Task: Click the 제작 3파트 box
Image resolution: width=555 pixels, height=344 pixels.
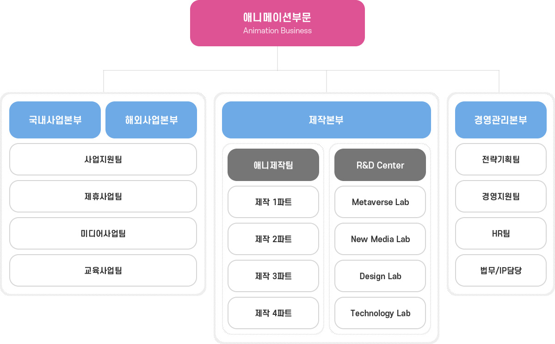Action: [273, 276]
